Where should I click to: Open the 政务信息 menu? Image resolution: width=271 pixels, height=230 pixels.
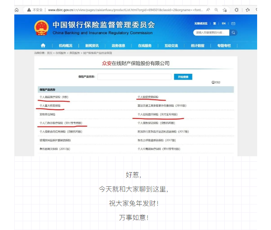point(118,46)
